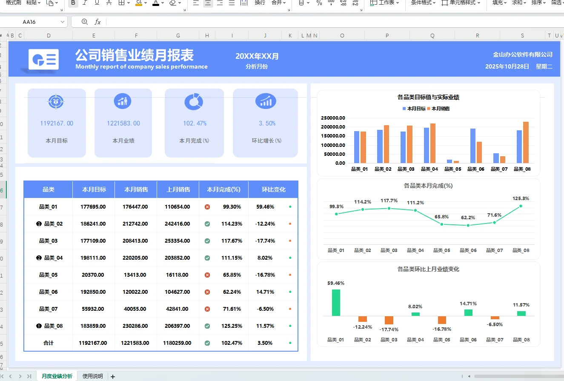The image size is (564, 381).
Task: Click the wrap text (换行) toolbar icon
Action: (x=261, y=3)
